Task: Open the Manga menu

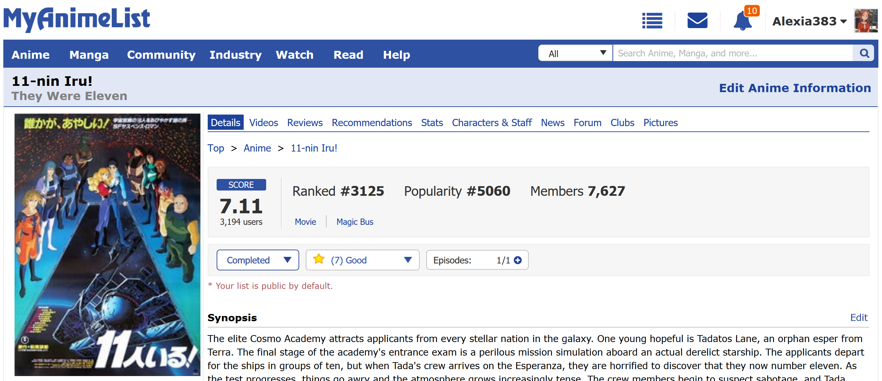Action: tap(89, 55)
